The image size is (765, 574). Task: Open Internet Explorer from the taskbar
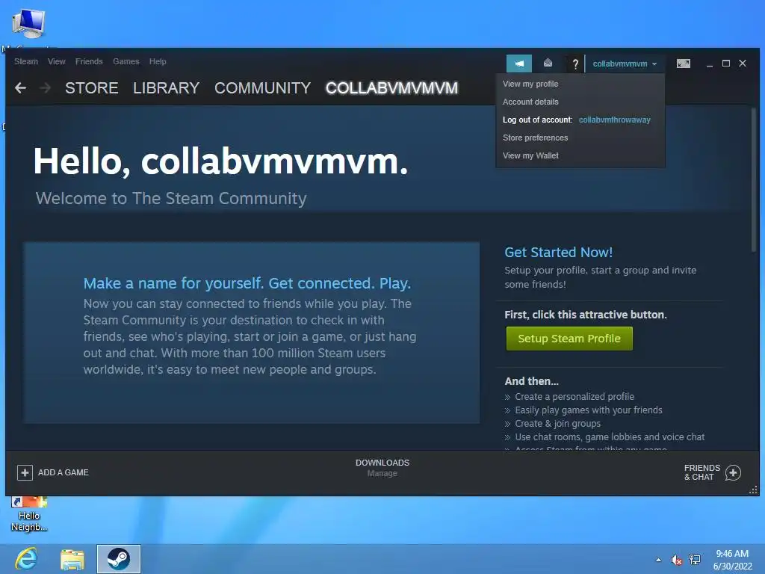click(x=26, y=559)
